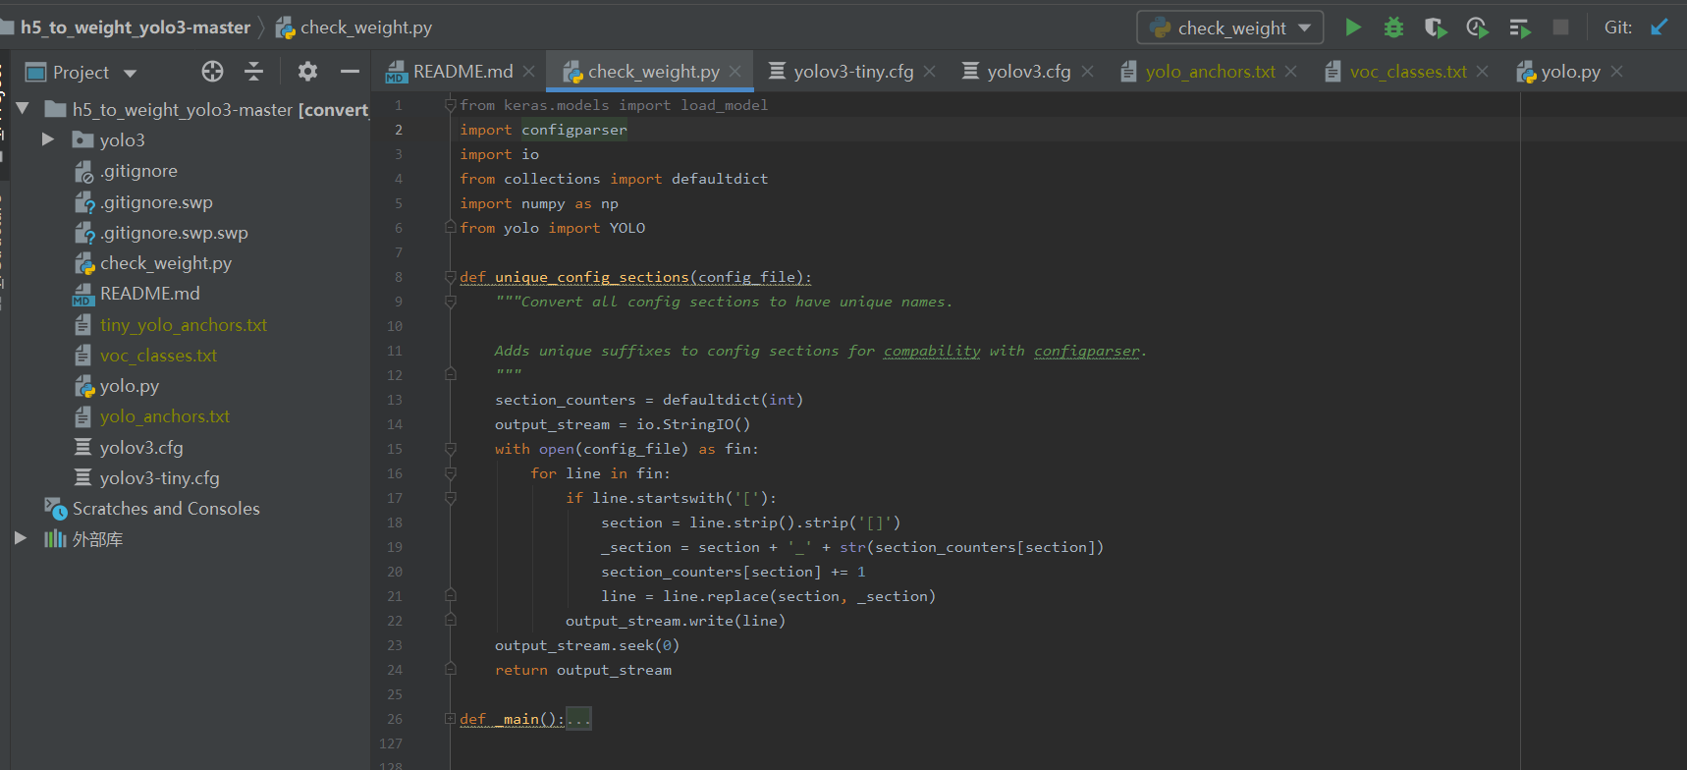Screen dimensions: 1687x770
Task: Expand the yolo3 folder
Action: [x=47, y=139]
